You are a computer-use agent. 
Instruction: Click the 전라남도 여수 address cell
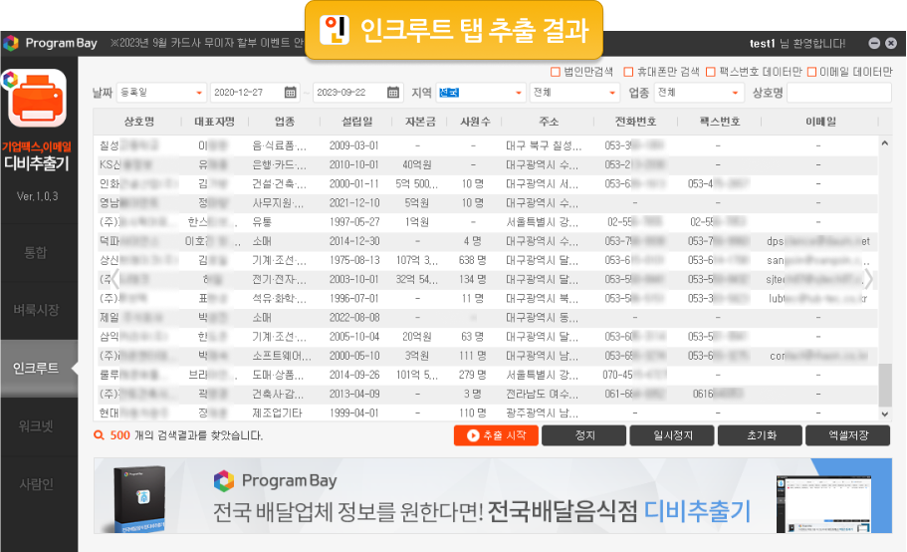point(542,394)
